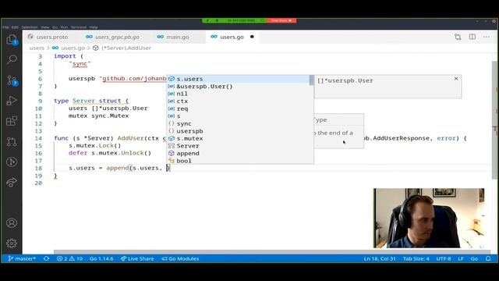Click the Go Modules status item
499x281 pixels.
180,258
